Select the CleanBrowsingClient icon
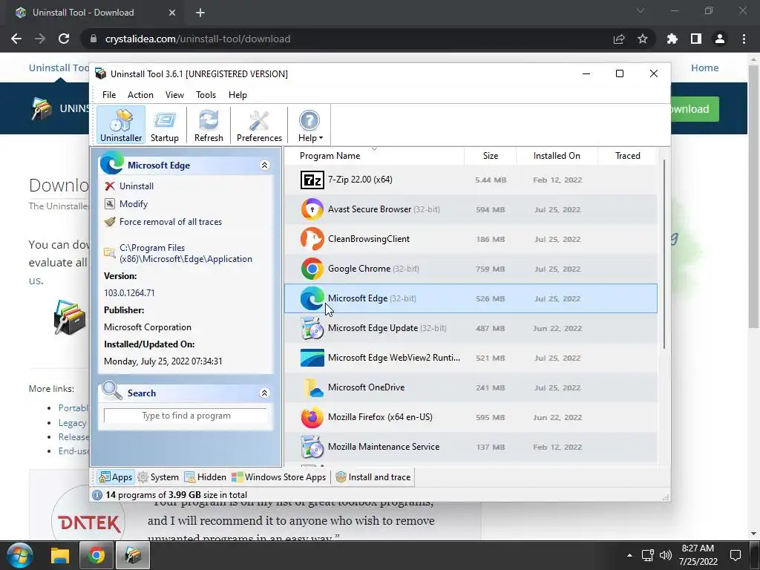 (x=312, y=239)
